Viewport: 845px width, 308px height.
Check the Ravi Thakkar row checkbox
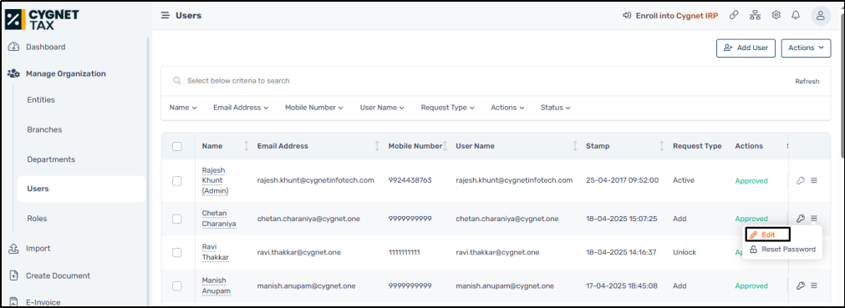[x=176, y=252]
